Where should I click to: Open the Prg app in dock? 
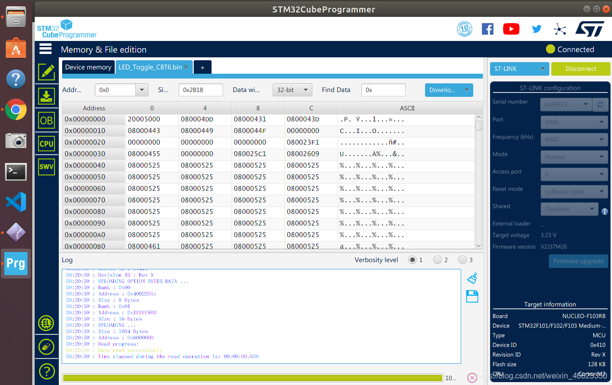(16, 264)
